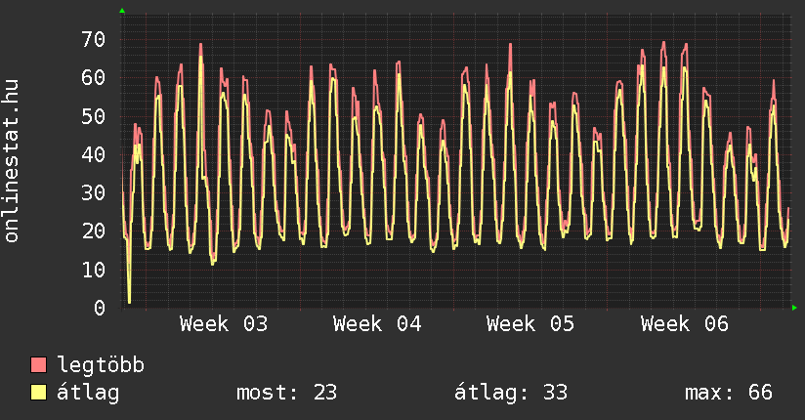Select the Week 04 axis label
805x420 pixels.
click(377, 324)
